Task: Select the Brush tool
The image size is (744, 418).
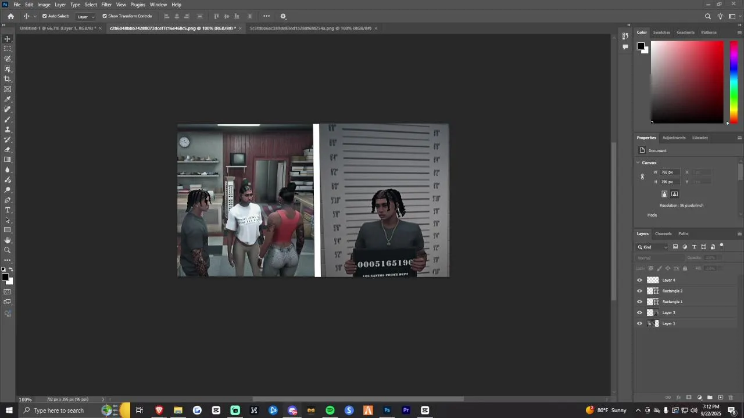Action: click(8, 120)
